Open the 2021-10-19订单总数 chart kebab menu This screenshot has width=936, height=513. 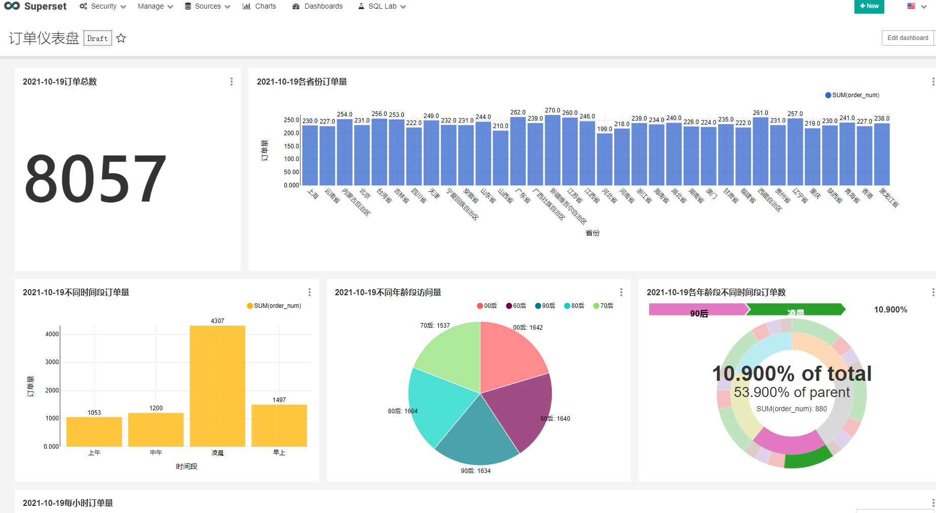click(x=232, y=82)
